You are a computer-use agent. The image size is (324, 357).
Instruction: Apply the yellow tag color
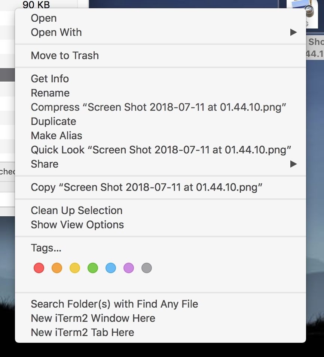(75, 268)
